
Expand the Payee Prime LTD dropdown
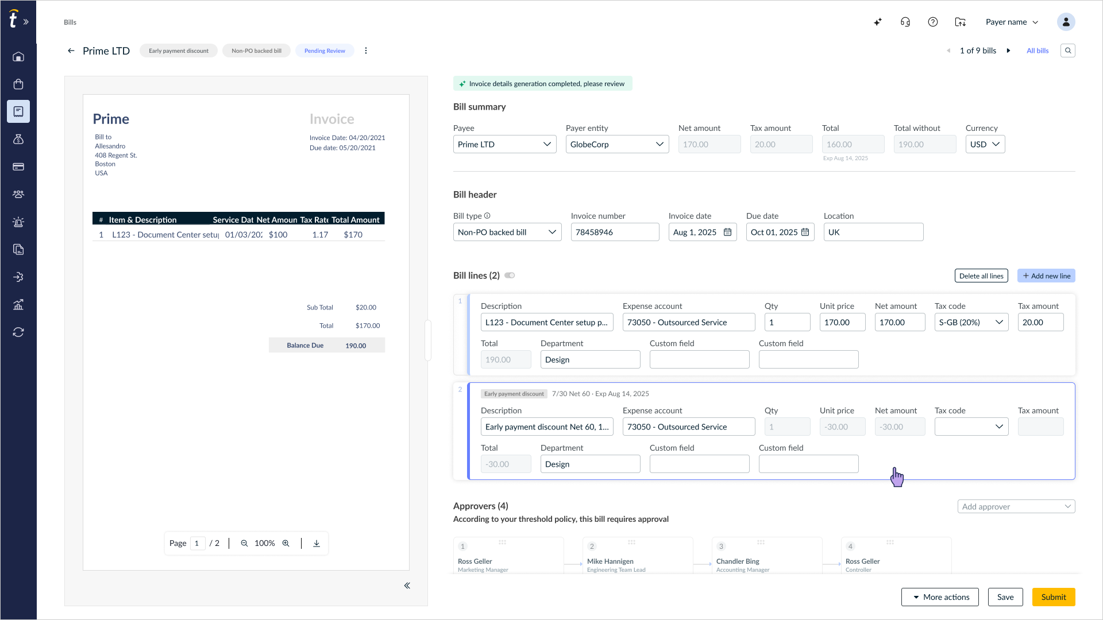504,144
